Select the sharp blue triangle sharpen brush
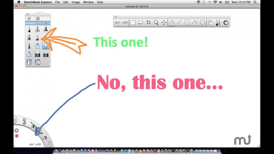 coord(29,54)
